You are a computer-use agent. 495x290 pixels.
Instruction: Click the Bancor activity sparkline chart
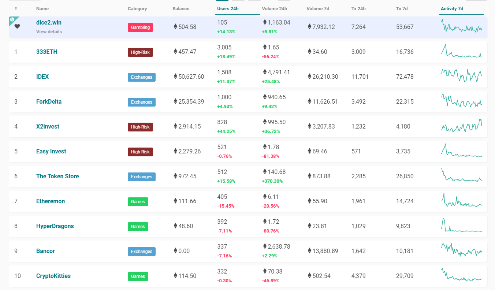tap(461, 250)
